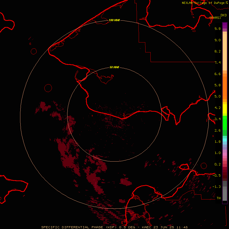Click the 9.8 value on color scale
The width and height of the screenshot is (229, 229).
pyautogui.click(x=218, y=28)
